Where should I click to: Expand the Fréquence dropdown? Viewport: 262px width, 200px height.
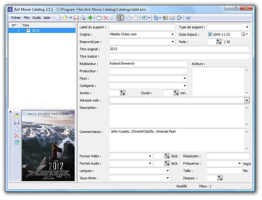239,163
